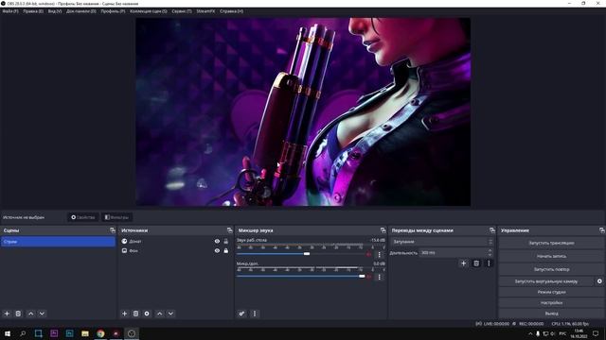This screenshot has width=606, height=340.
Task: Click the Фильтры button above panels
Action: (116, 217)
